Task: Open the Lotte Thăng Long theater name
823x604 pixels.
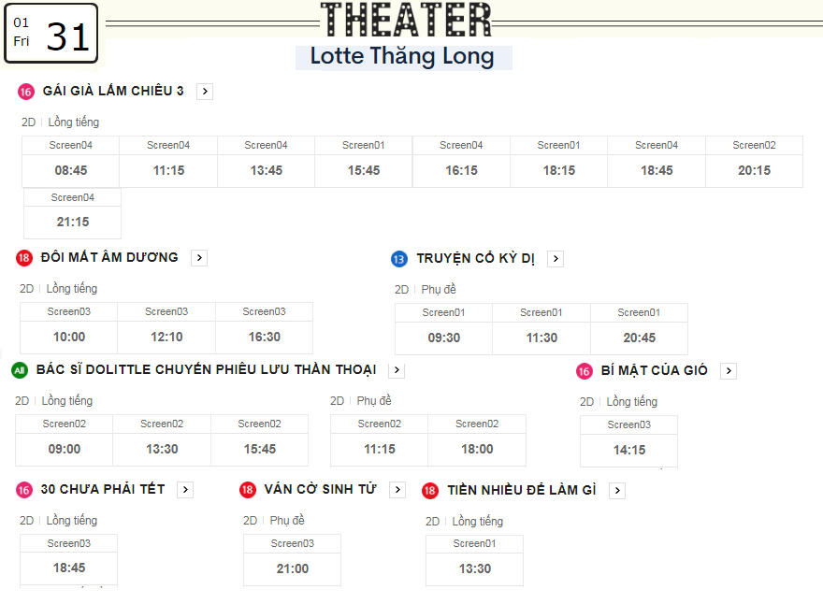Action: 402,56
